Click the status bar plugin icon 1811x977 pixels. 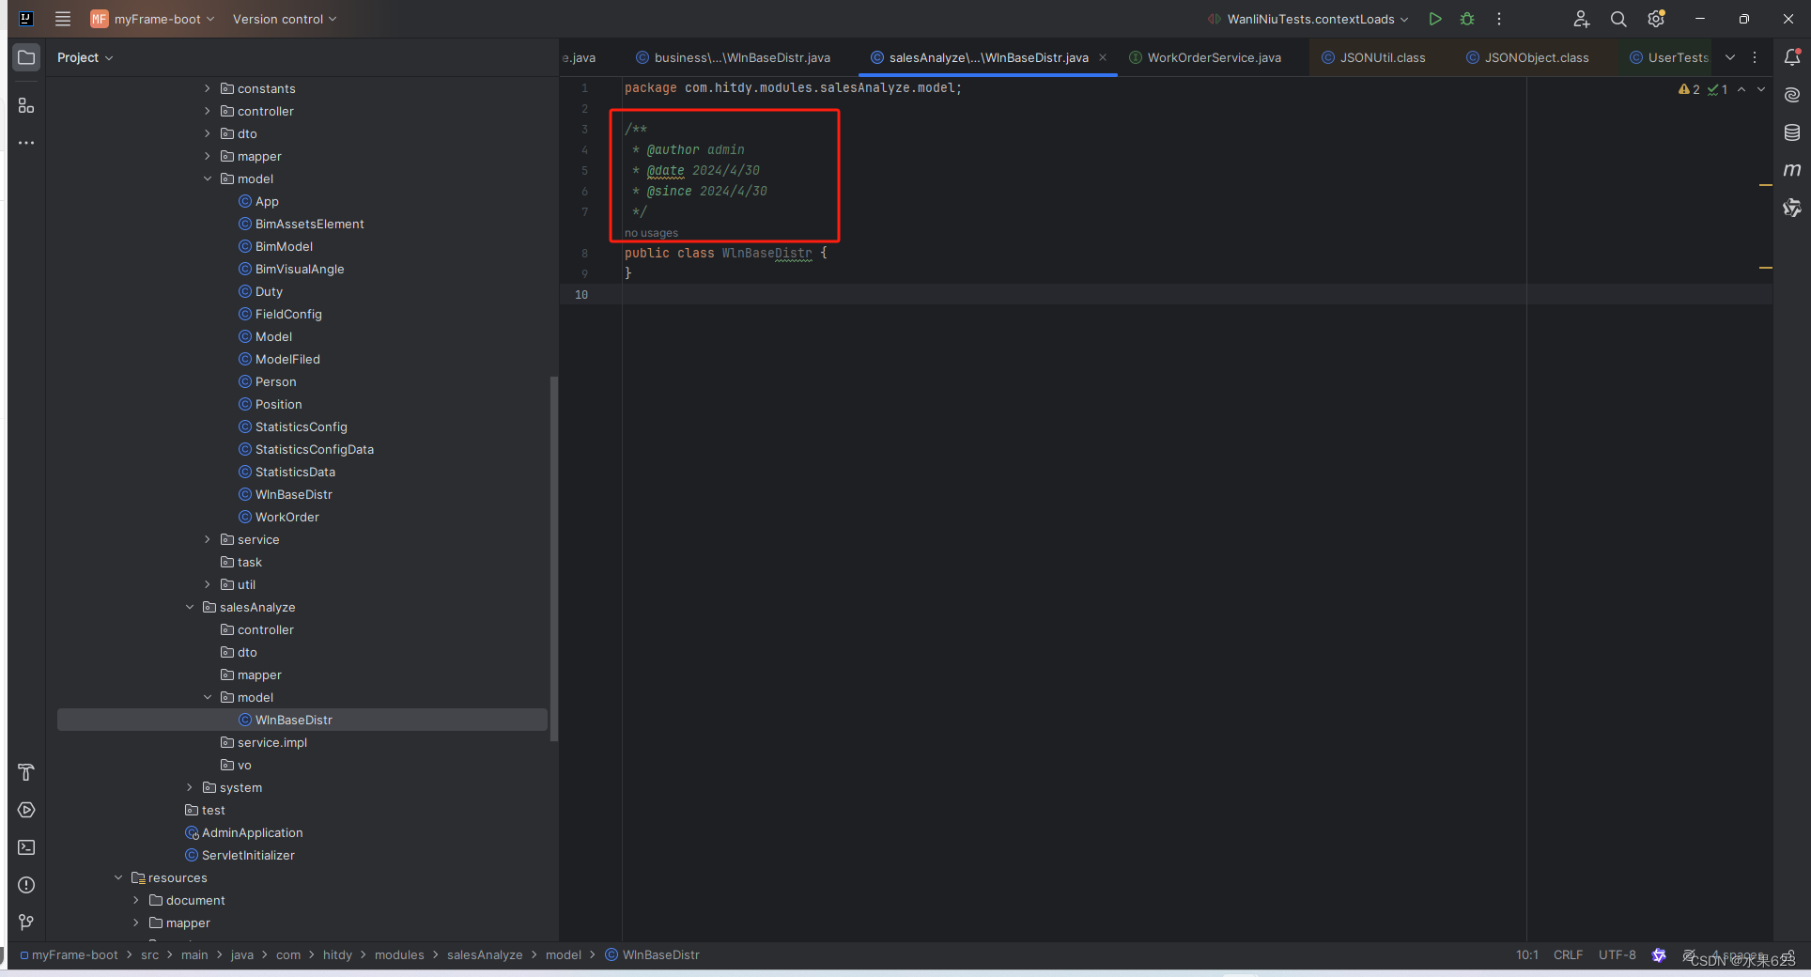[x=1659, y=954]
